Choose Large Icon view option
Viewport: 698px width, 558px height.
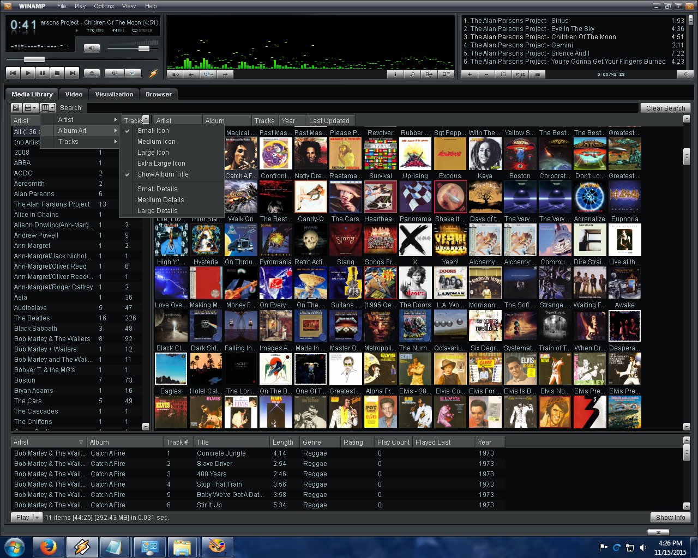(x=172, y=152)
